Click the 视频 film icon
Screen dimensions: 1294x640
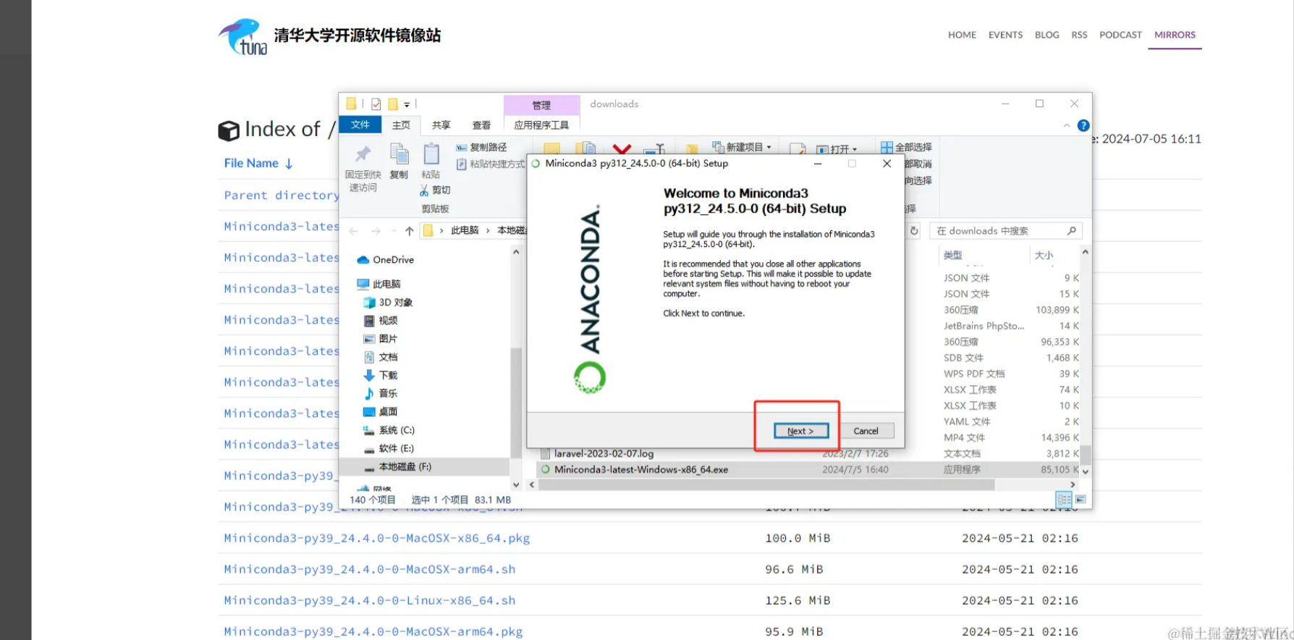tap(369, 321)
